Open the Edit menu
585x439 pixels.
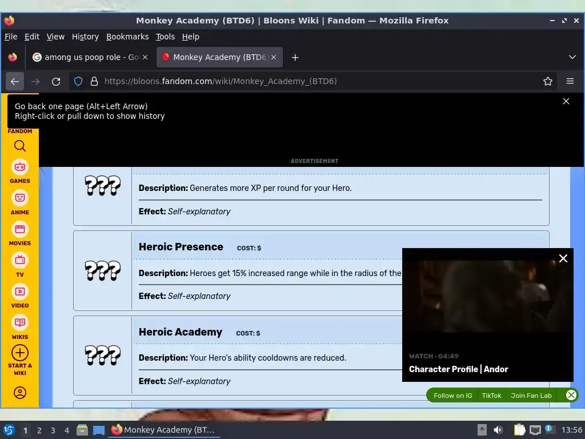(32, 37)
